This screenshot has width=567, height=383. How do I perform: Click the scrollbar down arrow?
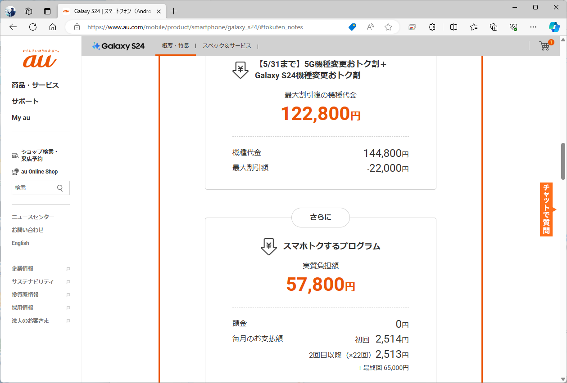(563, 379)
